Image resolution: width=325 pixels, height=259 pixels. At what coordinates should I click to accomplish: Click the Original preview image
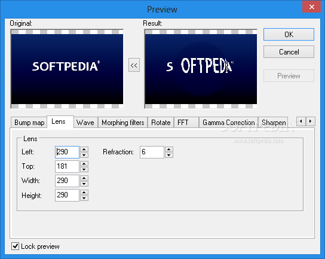click(x=67, y=69)
